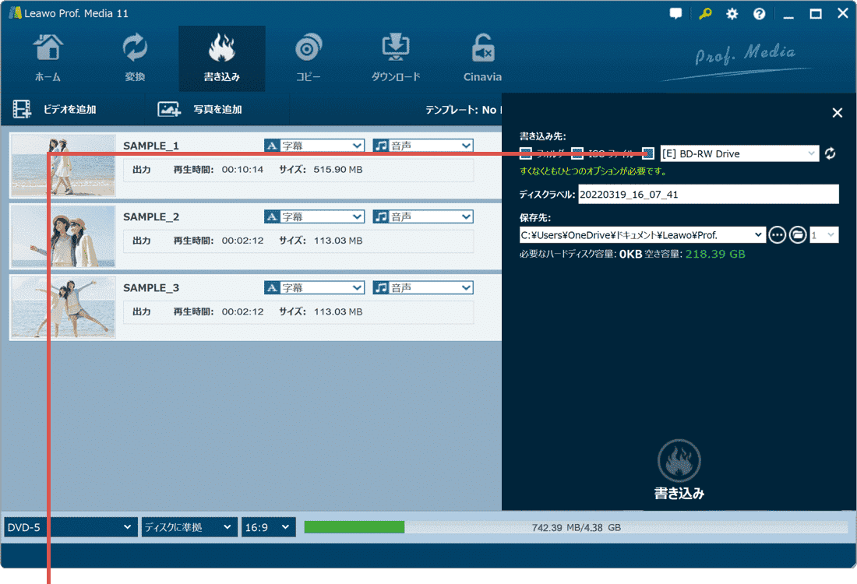Click the disc capacity progress bar
This screenshot has height=584, width=857.
(575, 527)
